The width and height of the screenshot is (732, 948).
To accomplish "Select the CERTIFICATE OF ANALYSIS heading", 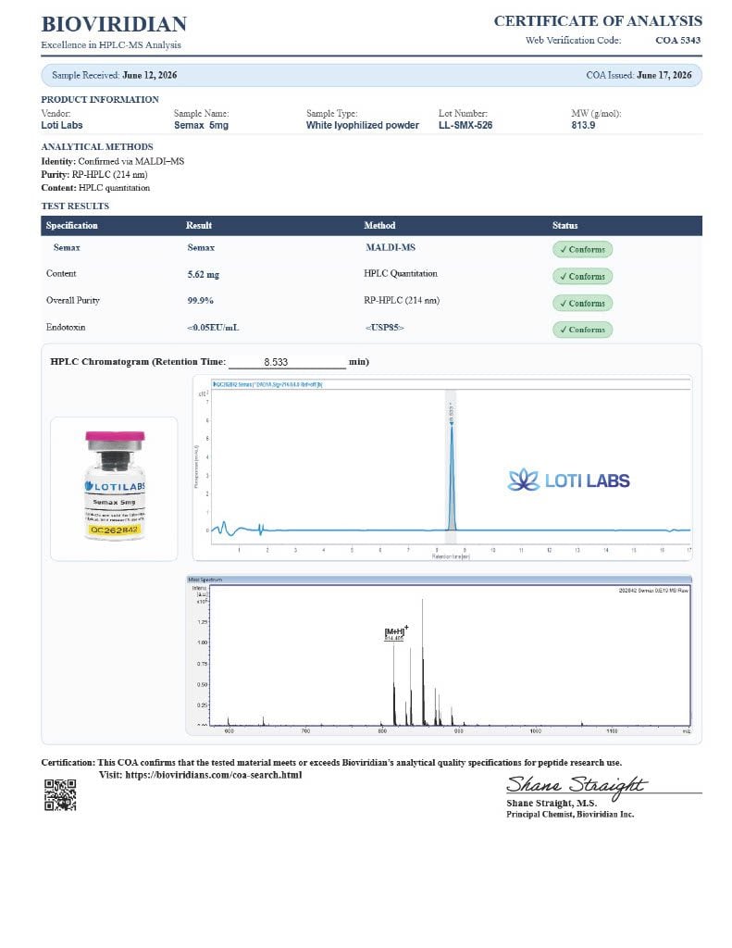I will [x=598, y=21].
